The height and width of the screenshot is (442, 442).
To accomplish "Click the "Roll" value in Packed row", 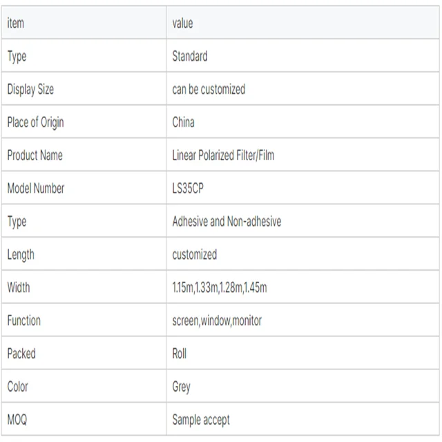I will click(180, 354).
